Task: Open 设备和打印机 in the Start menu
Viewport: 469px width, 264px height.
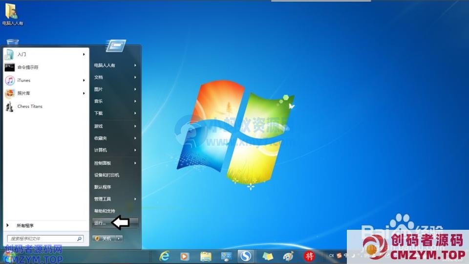Action: [107, 175]
